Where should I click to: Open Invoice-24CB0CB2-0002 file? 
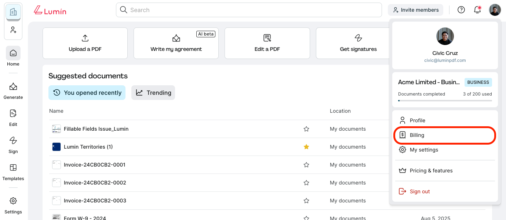click(95, 183)
